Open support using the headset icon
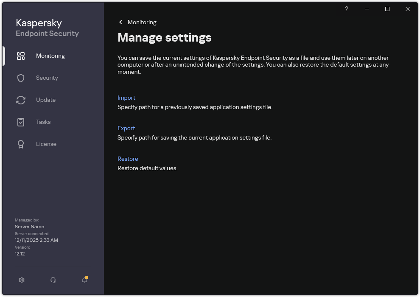The height and width of the screenshot is (297, 420). pyautogui.click(x=53, y=280)
